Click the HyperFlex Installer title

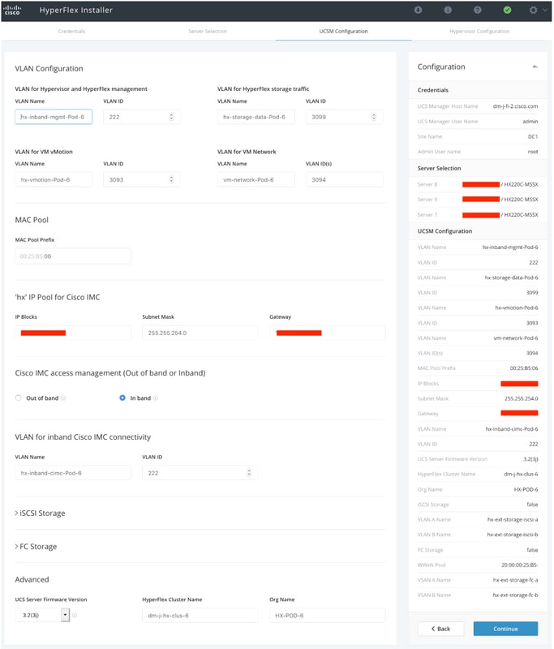point(76,11)
